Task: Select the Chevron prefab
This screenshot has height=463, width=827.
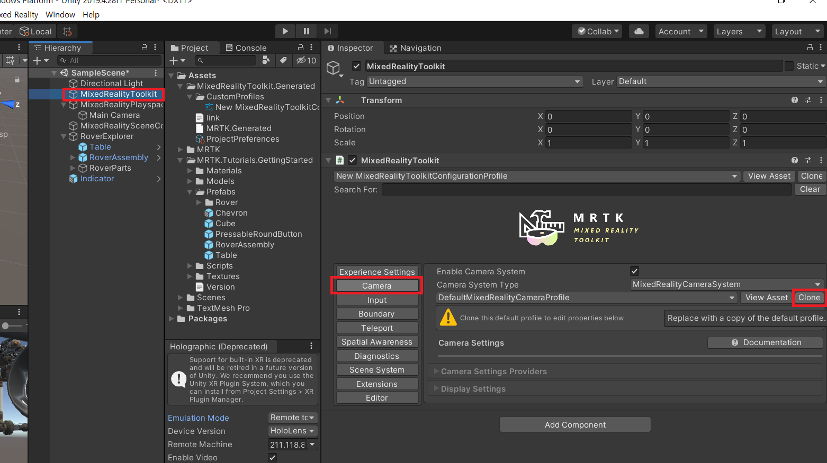Action: 226,213
